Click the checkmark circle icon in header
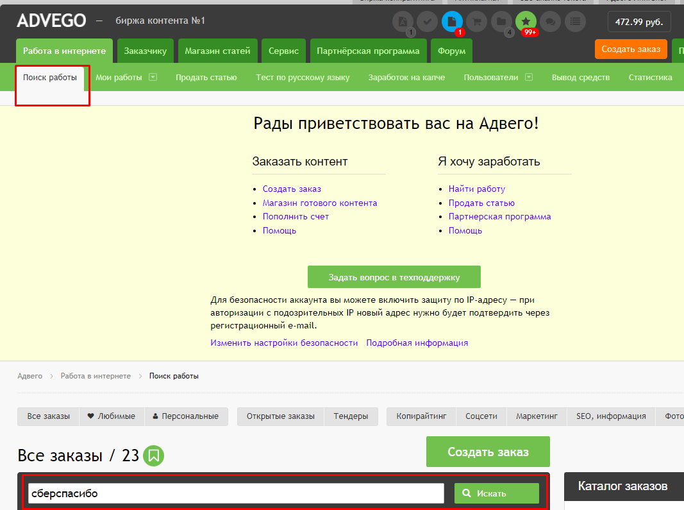This screenshot has height=510, width=684. [427, 21]
